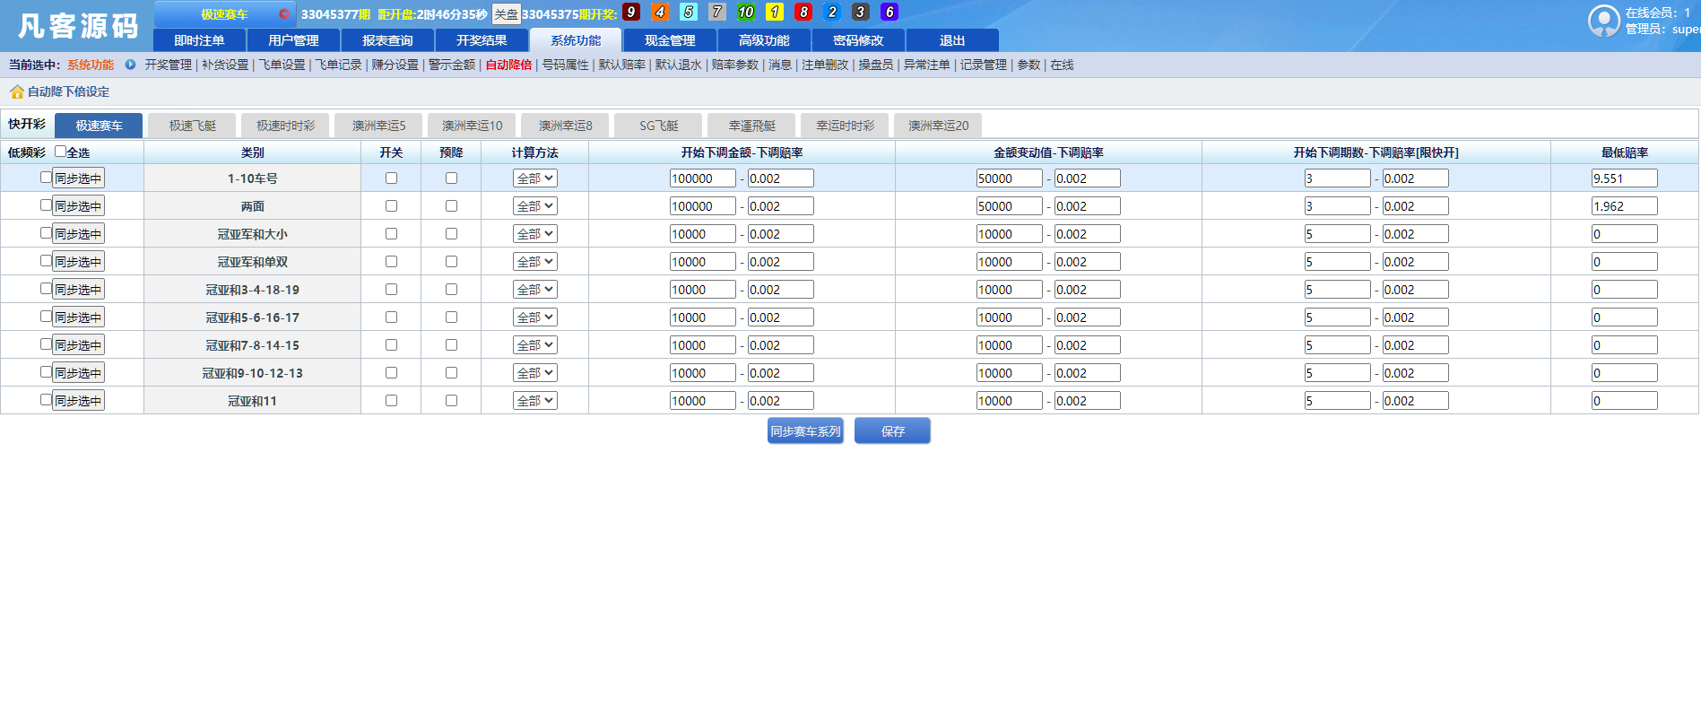
Task: Open 计算方法 dropdown for 冠亚和9-10-12-13
Action: (535, 373)
